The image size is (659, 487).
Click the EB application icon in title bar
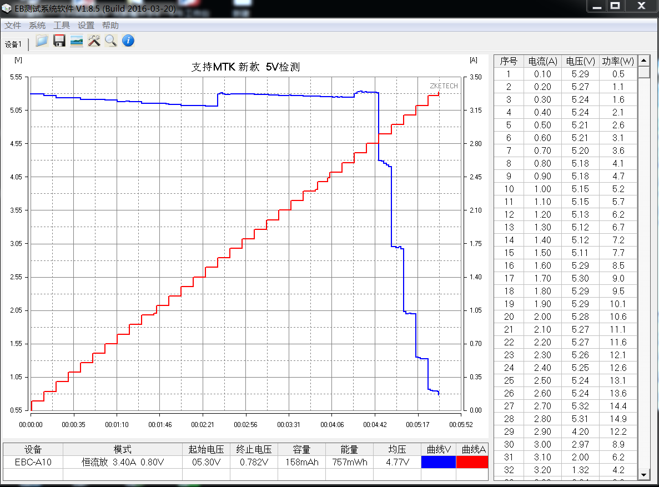point(6,8)
